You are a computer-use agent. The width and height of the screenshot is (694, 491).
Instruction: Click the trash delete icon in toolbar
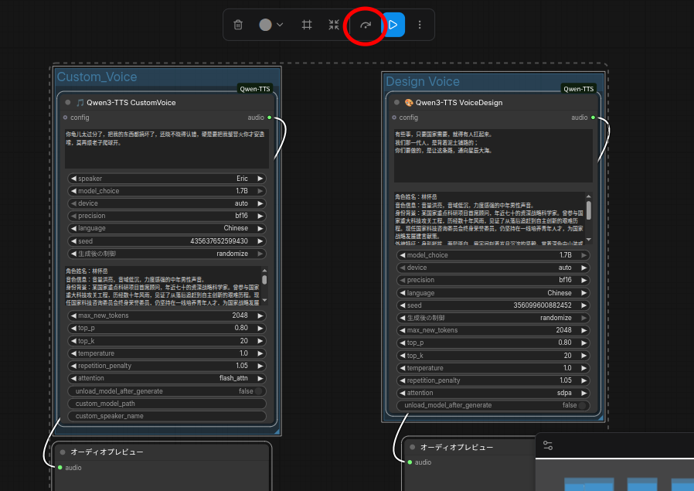(x=238, y=25)
